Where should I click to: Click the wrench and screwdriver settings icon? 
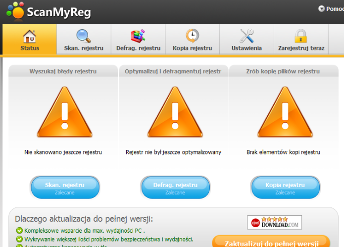(x=246, y=36)
